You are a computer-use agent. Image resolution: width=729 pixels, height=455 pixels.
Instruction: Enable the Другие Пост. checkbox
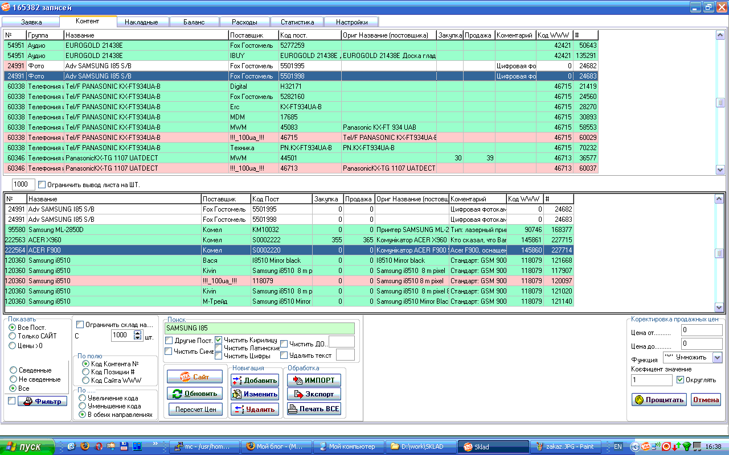(169, 340)
